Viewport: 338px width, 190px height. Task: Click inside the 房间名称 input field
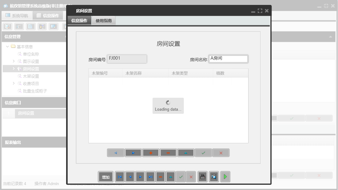[229, 59]
